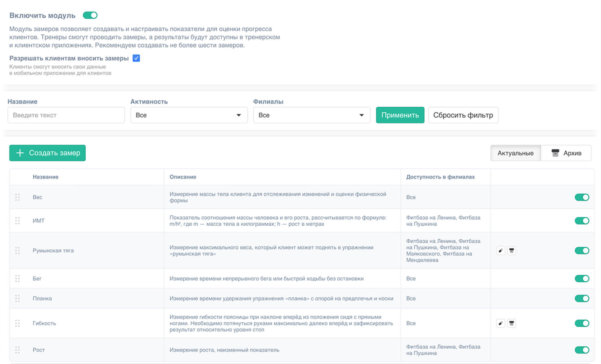Image resolution: width=601 pixels, height=364 pixels.
Task: Disable the Планка measurement switch
Action: coord(582,298)
